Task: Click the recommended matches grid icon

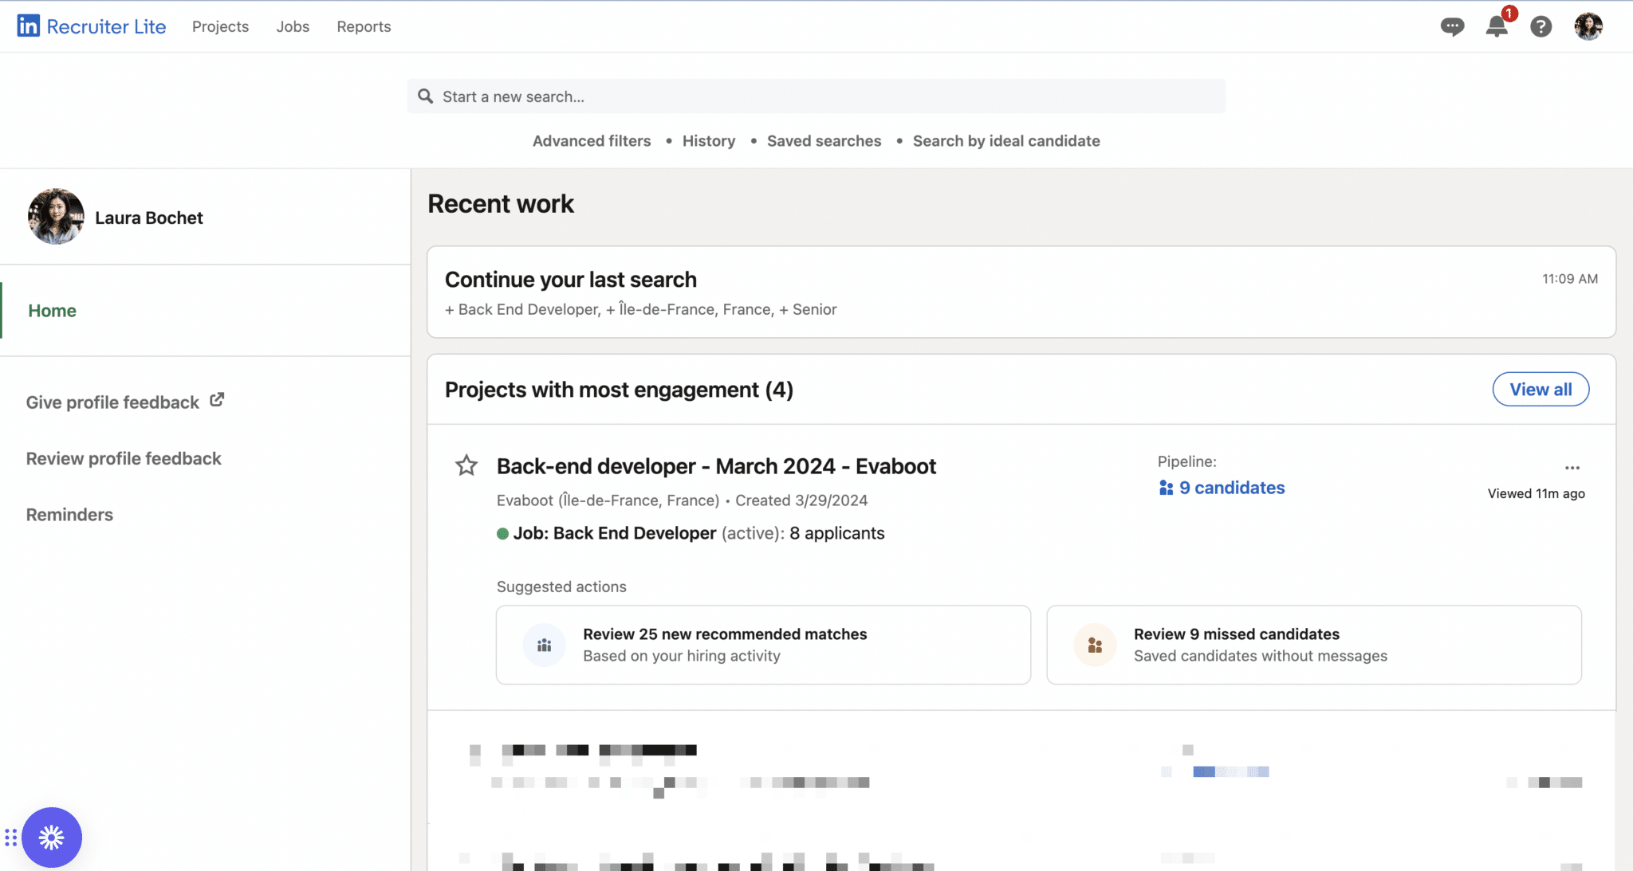Action: point(544,645)
